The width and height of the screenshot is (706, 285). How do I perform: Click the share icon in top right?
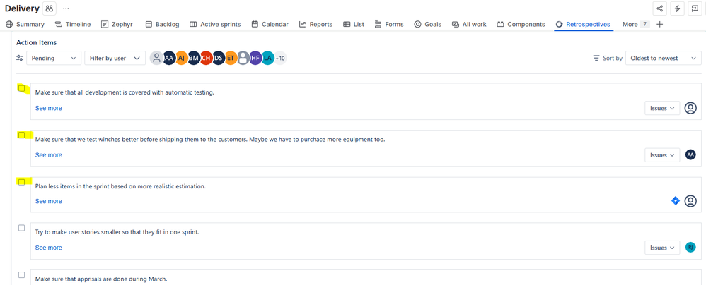pyautogui.click(x=659, y=8)
